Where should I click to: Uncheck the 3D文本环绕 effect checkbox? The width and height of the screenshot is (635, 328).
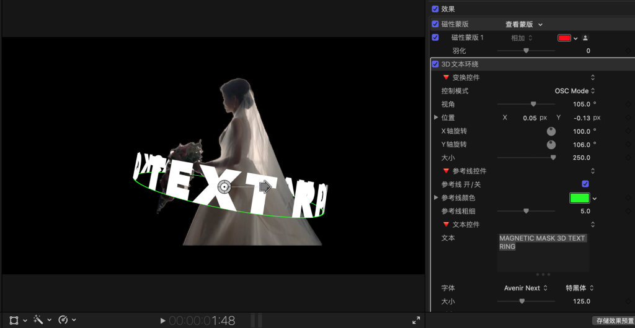435,64
